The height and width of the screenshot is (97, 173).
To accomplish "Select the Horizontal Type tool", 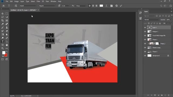I will (x=2, y=41).
